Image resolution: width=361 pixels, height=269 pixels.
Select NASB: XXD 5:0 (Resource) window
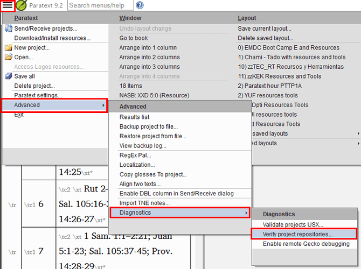pos(154,95)
